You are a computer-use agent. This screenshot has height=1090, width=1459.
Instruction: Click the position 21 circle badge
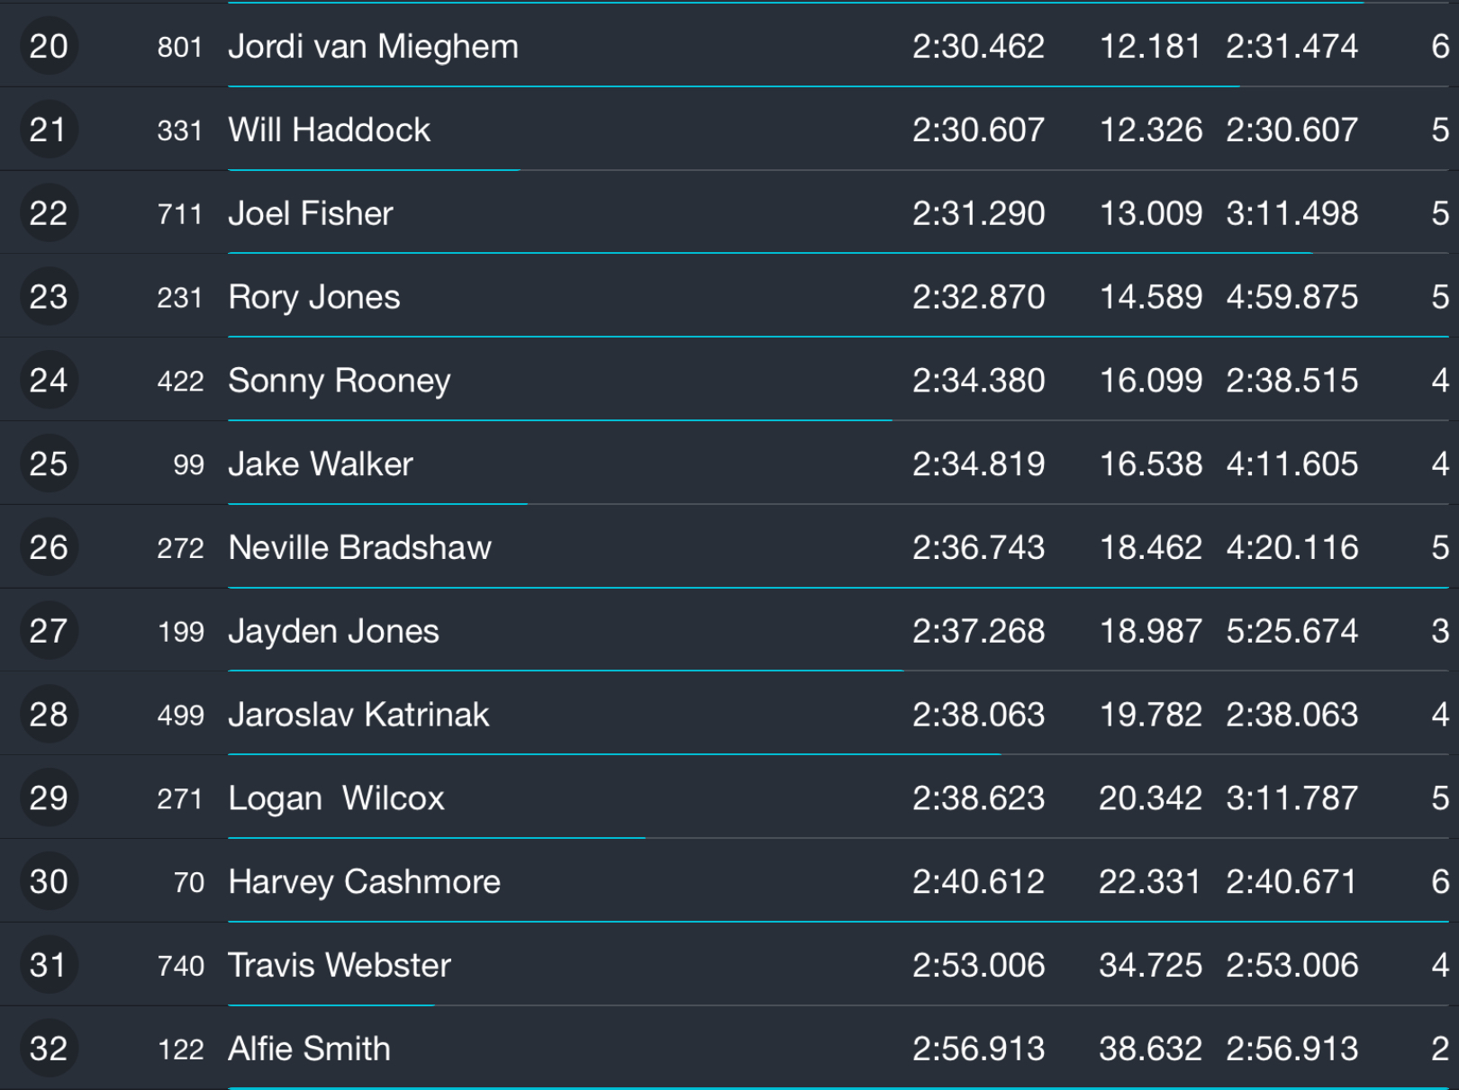pos(49,130)
